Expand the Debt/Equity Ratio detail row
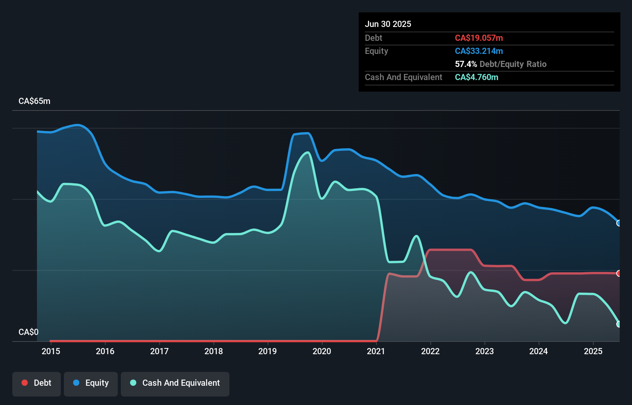Viewport: 632px width, 405px height. click(501, 64)
